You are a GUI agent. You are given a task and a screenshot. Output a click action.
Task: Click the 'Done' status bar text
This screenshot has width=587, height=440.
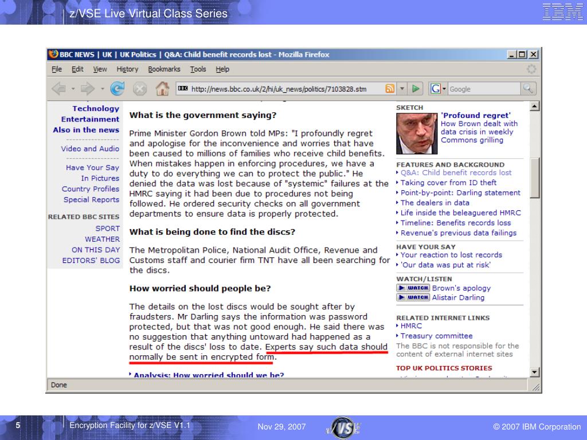coord(59,385)
